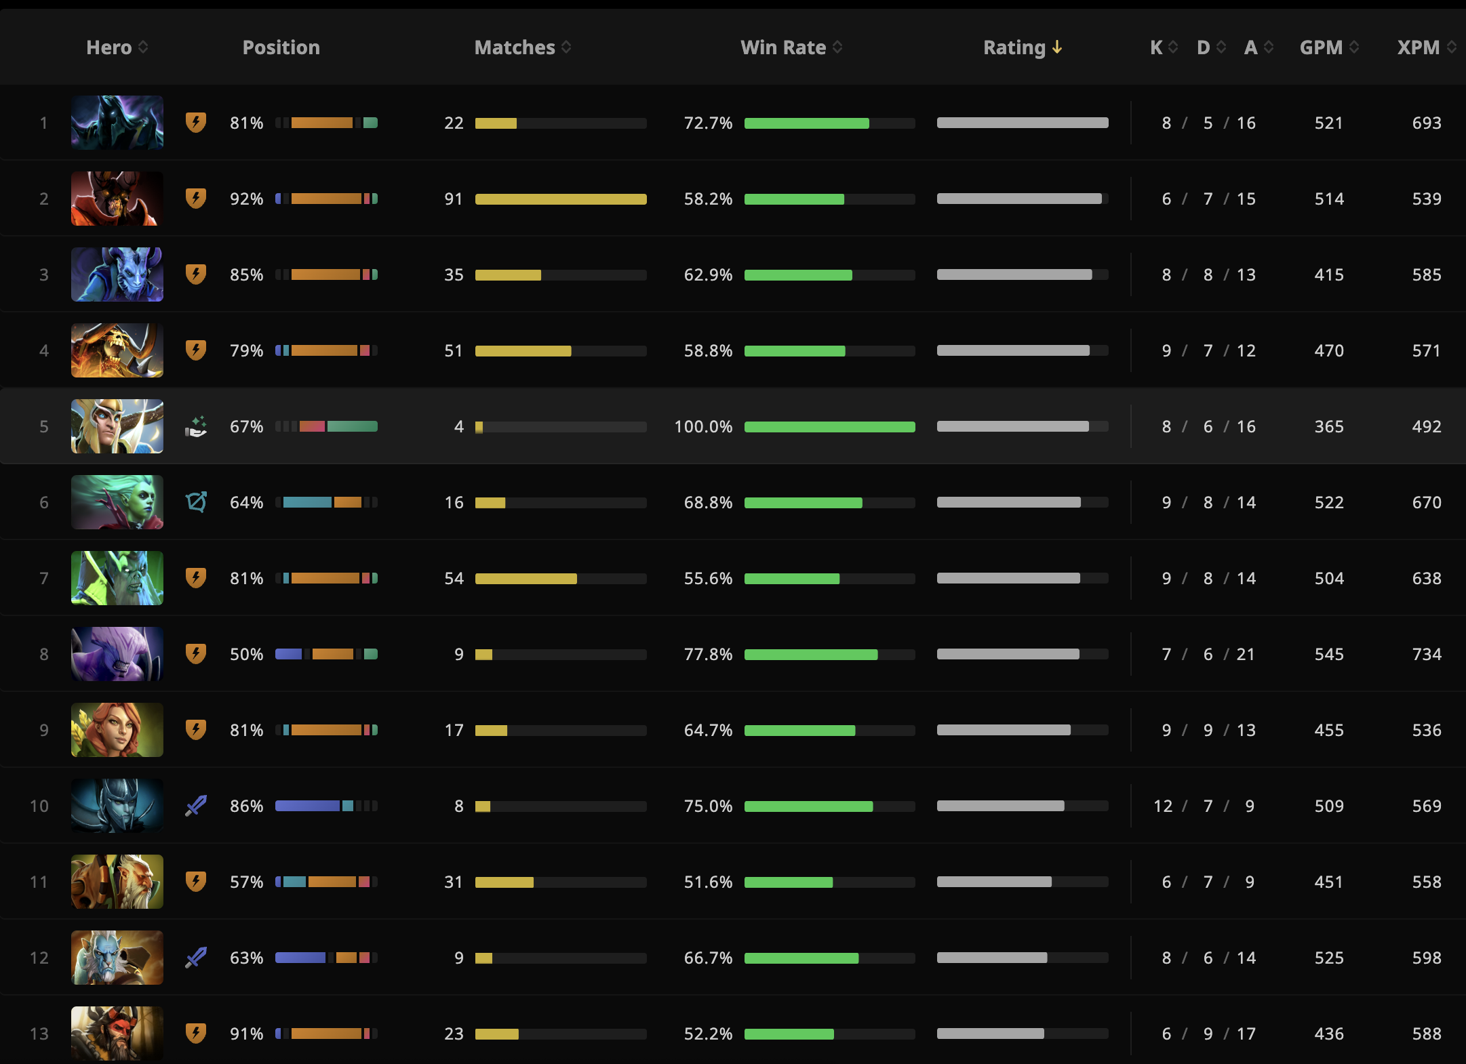Click carry sword icon in row 10
The image size is (1466, 1064).
[x=196, y=806]
